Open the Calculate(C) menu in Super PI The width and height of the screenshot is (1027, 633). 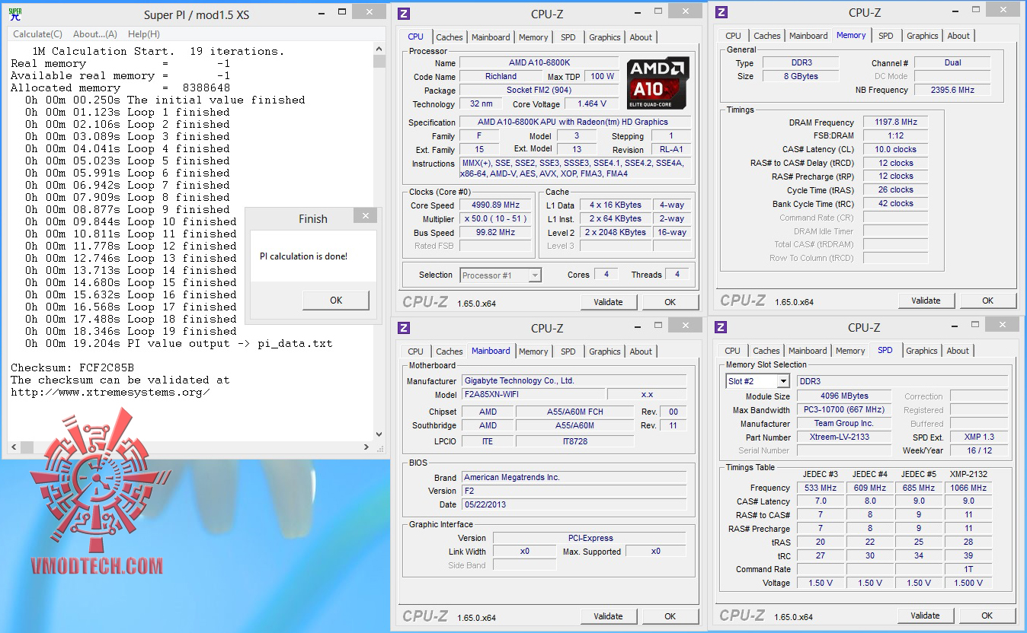click(37, 34)
